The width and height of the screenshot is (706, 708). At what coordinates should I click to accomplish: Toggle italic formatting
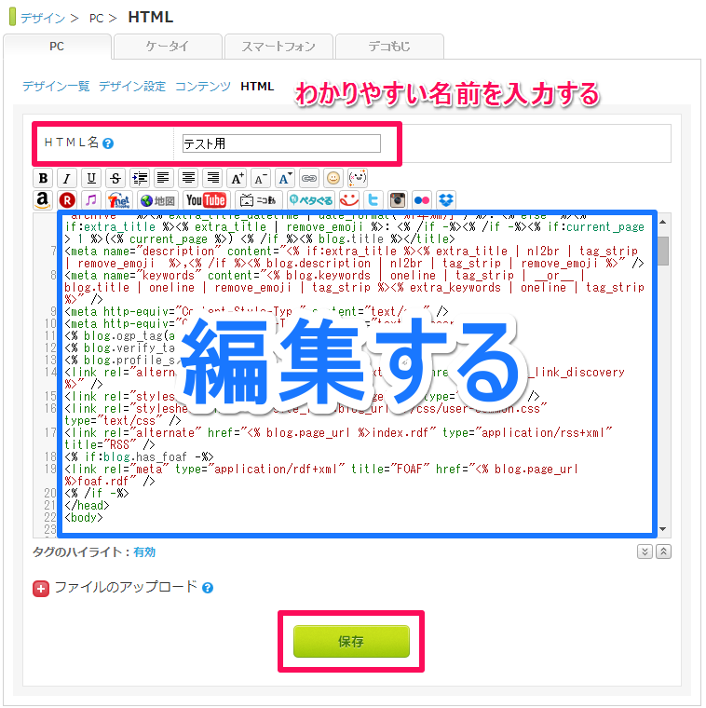pos(67,178)
